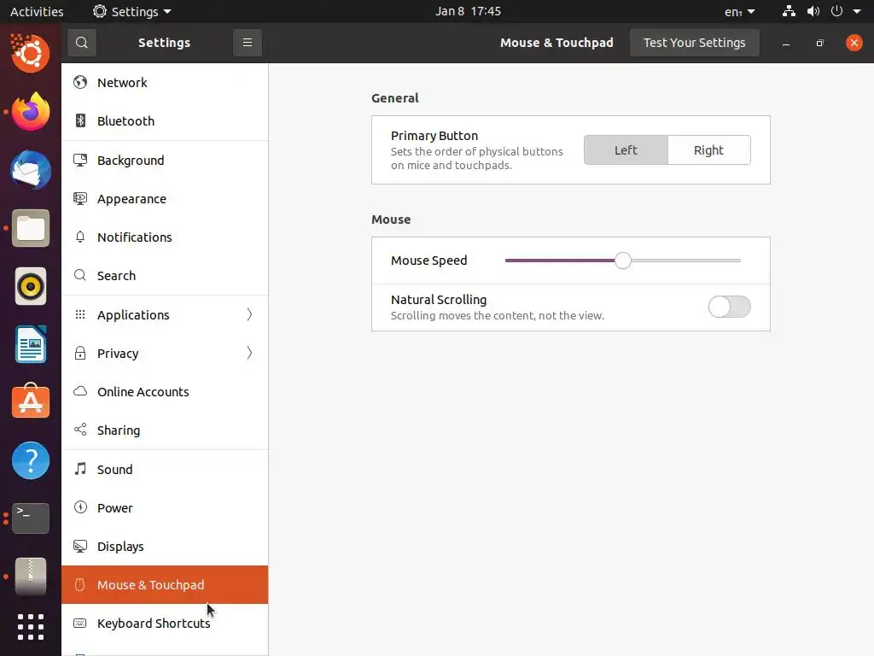Click the search icon in Settings header
Image resolution: width=874 pixels, height=656 pixels.
tap(82, 43)
